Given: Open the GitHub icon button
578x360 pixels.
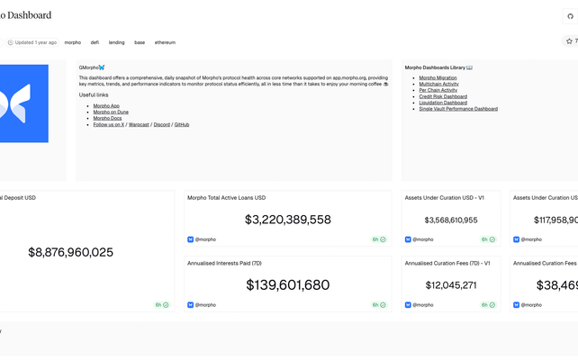Looking at the screenshot, I should [x=570, y=15].
